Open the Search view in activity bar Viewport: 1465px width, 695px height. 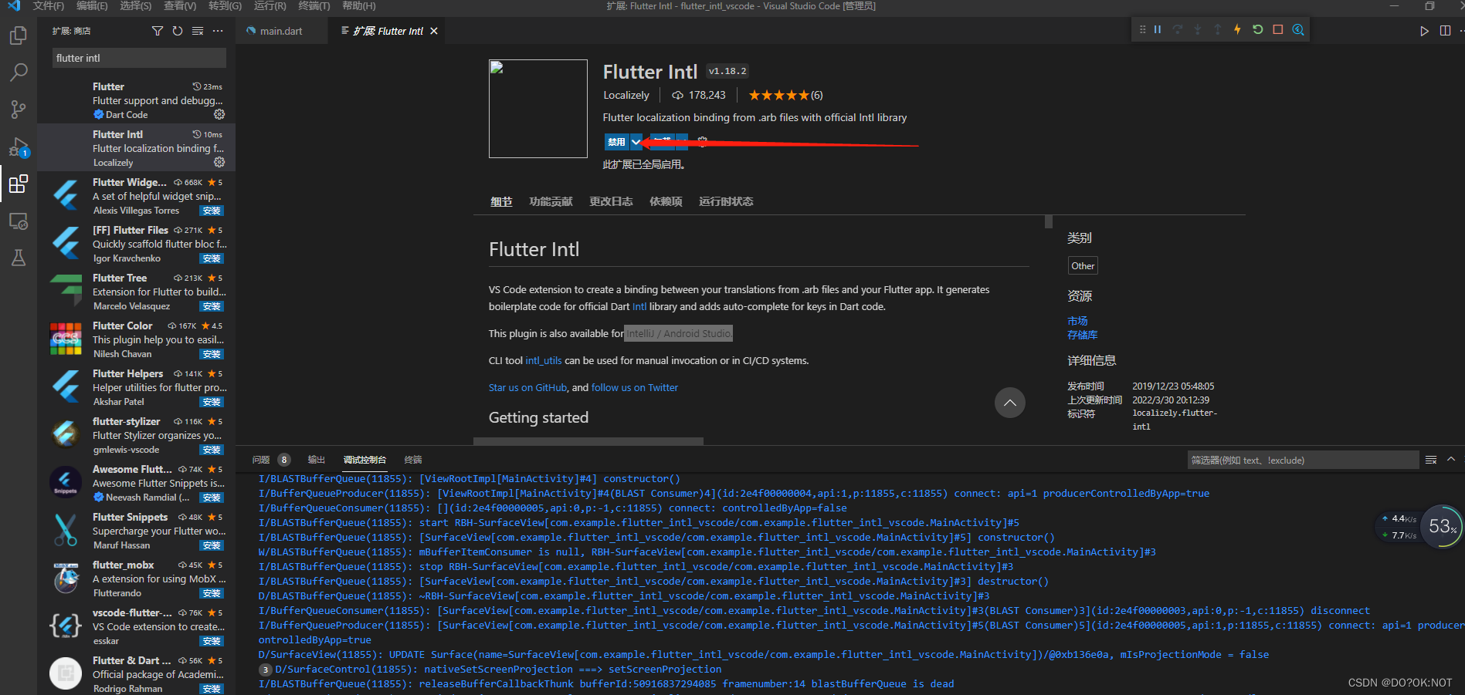click(19, 73)
